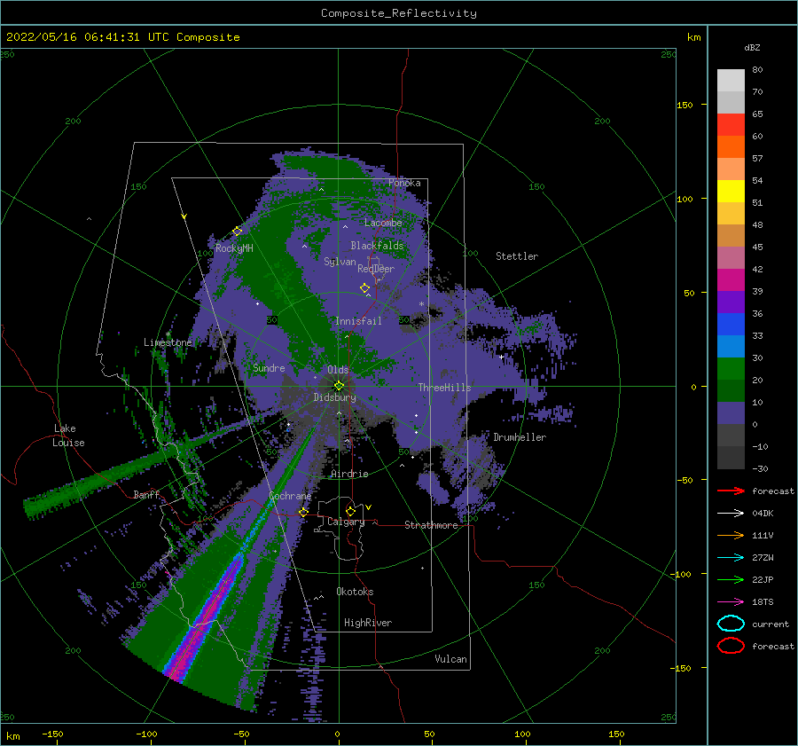
Task: Click the Composite_Reflectivity title
Action: click(399, 13)
